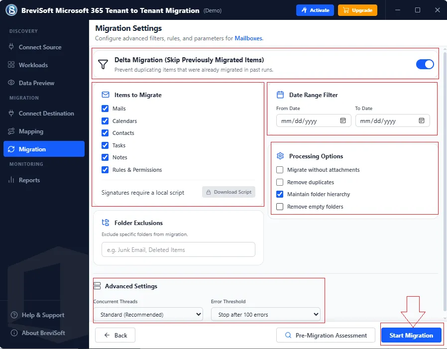Uncheck the Calendars checkbox
This screenshot has height=349, width=447.
pos(105,121)
